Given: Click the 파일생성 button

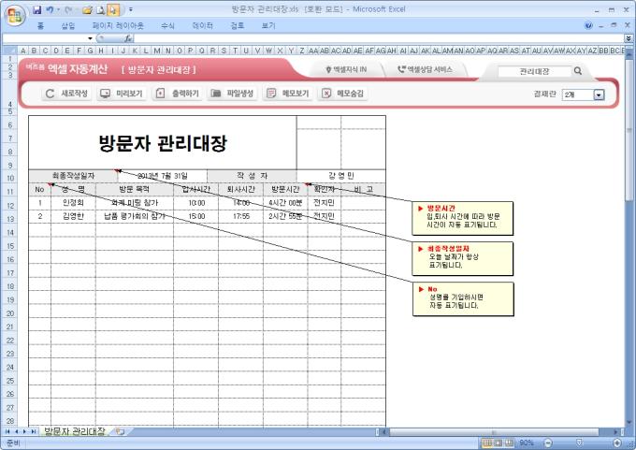Looking at the screenshot, I should point(232,94).
